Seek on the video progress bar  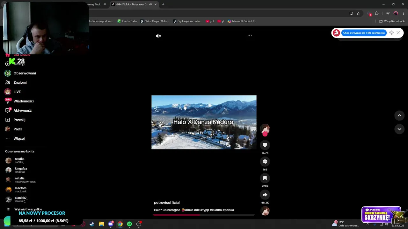pyautogui.click(x=204, y=215)
